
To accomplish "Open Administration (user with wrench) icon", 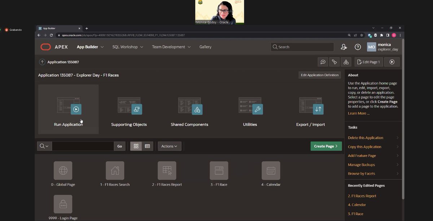I will (x=344, y=47).
